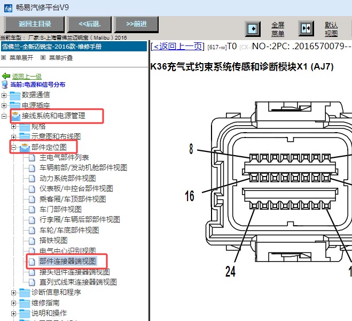The width and height of the screenshot is (352, 321).
Task: Click the page icon beside 直列式线束连接器端视图
Action: (x=32, y=282)
